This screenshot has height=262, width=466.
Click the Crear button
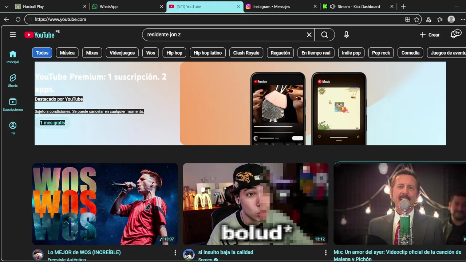click(430, 35)
